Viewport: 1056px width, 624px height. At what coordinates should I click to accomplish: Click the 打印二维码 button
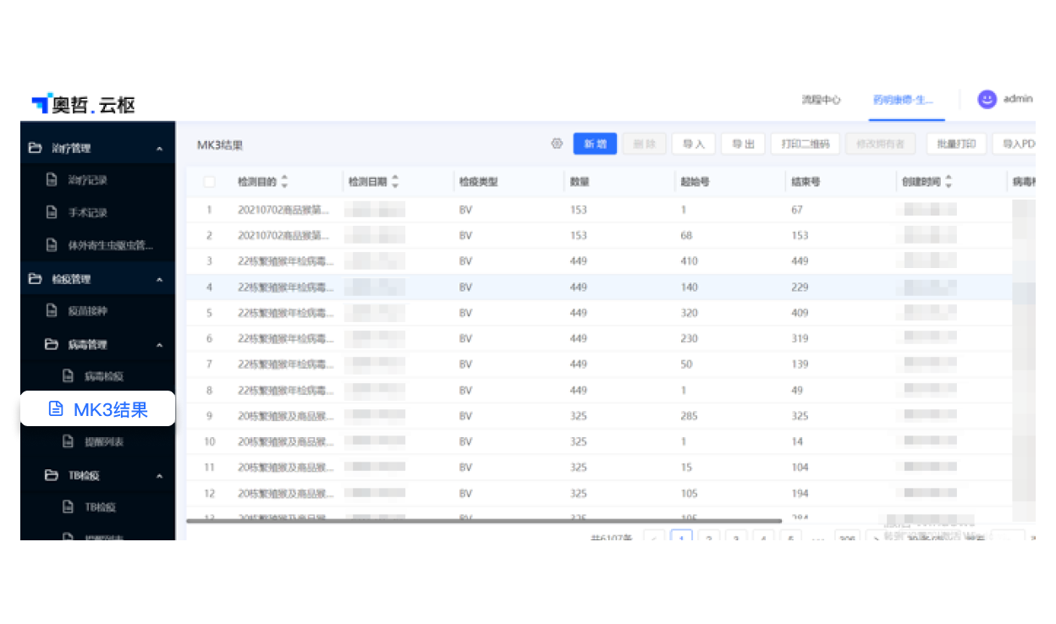(806, 144)
